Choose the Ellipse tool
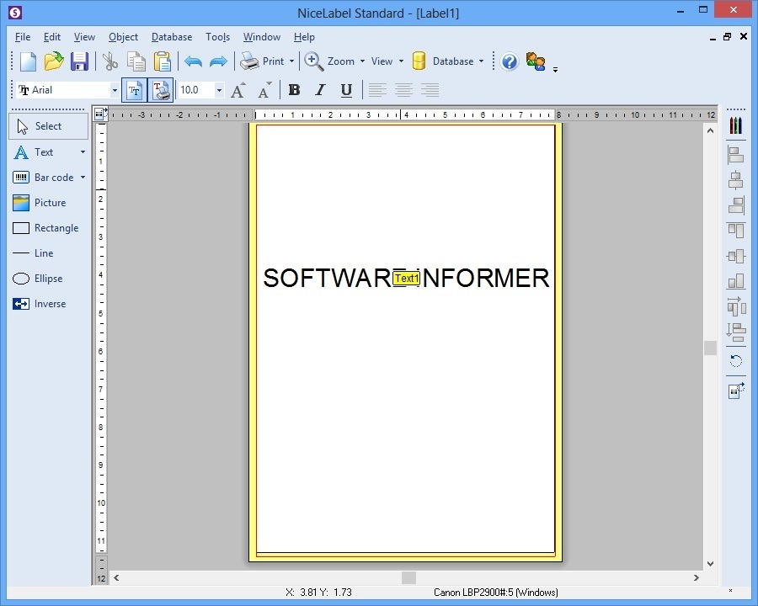 (38, 279)
